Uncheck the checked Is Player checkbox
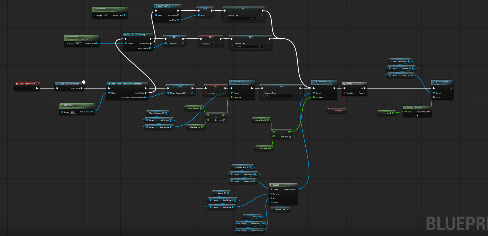This screenshot has height=236, width=488. point(217,93)
